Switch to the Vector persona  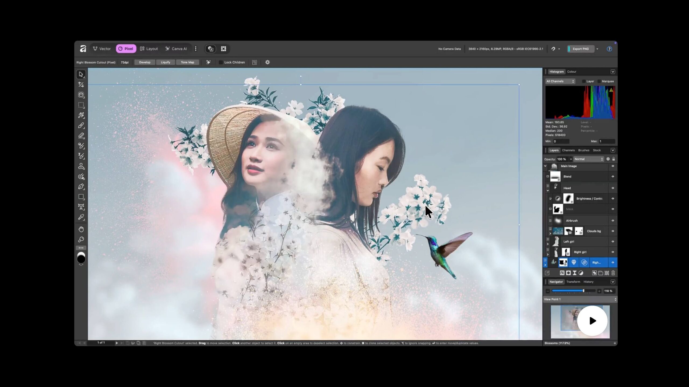102,49
